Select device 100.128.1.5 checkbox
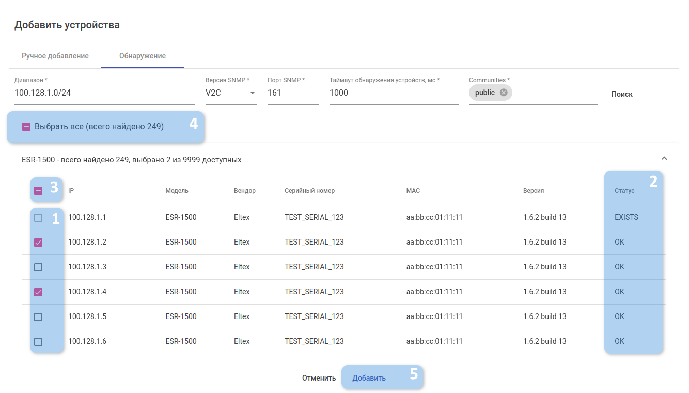The image size is (689, 393). (38, 317)
